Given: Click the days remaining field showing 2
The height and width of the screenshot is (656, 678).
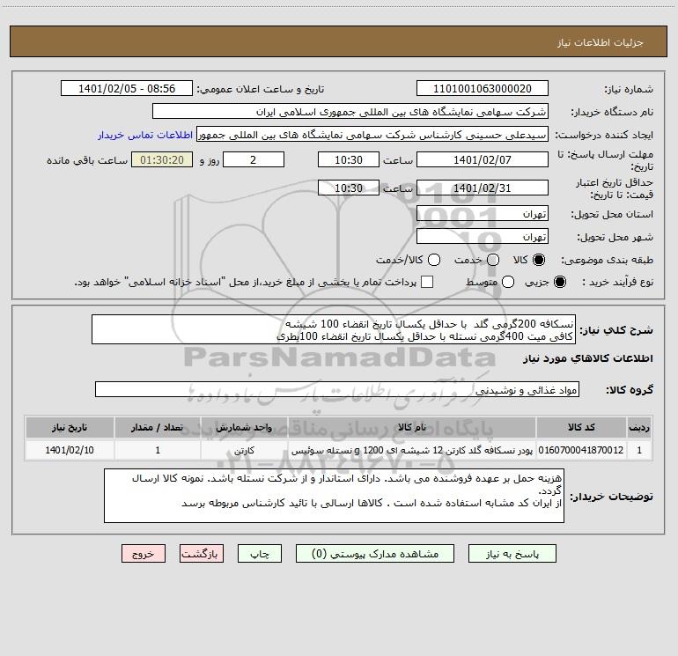Looking at the screenshot, I should tap(254, 159).
